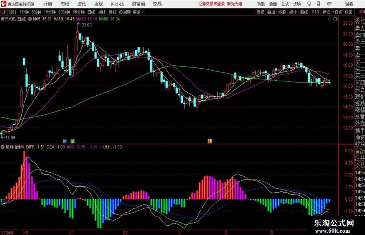Click the 画线 drawing button
365x235 pixels.
(304, 12)
